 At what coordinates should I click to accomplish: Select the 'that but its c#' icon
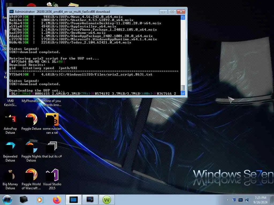click(52, 150)
